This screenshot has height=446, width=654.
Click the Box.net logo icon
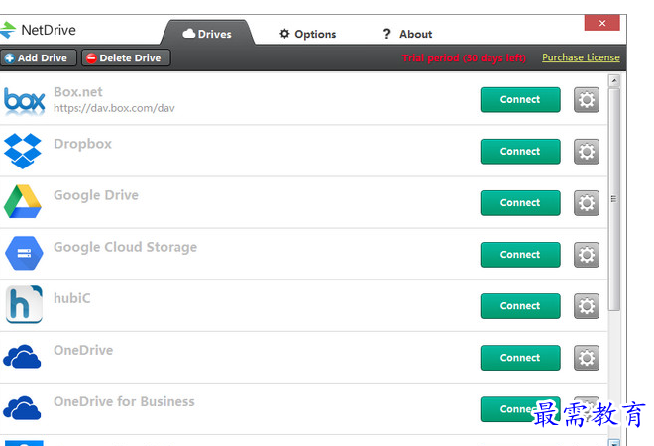tap(24, 100)
